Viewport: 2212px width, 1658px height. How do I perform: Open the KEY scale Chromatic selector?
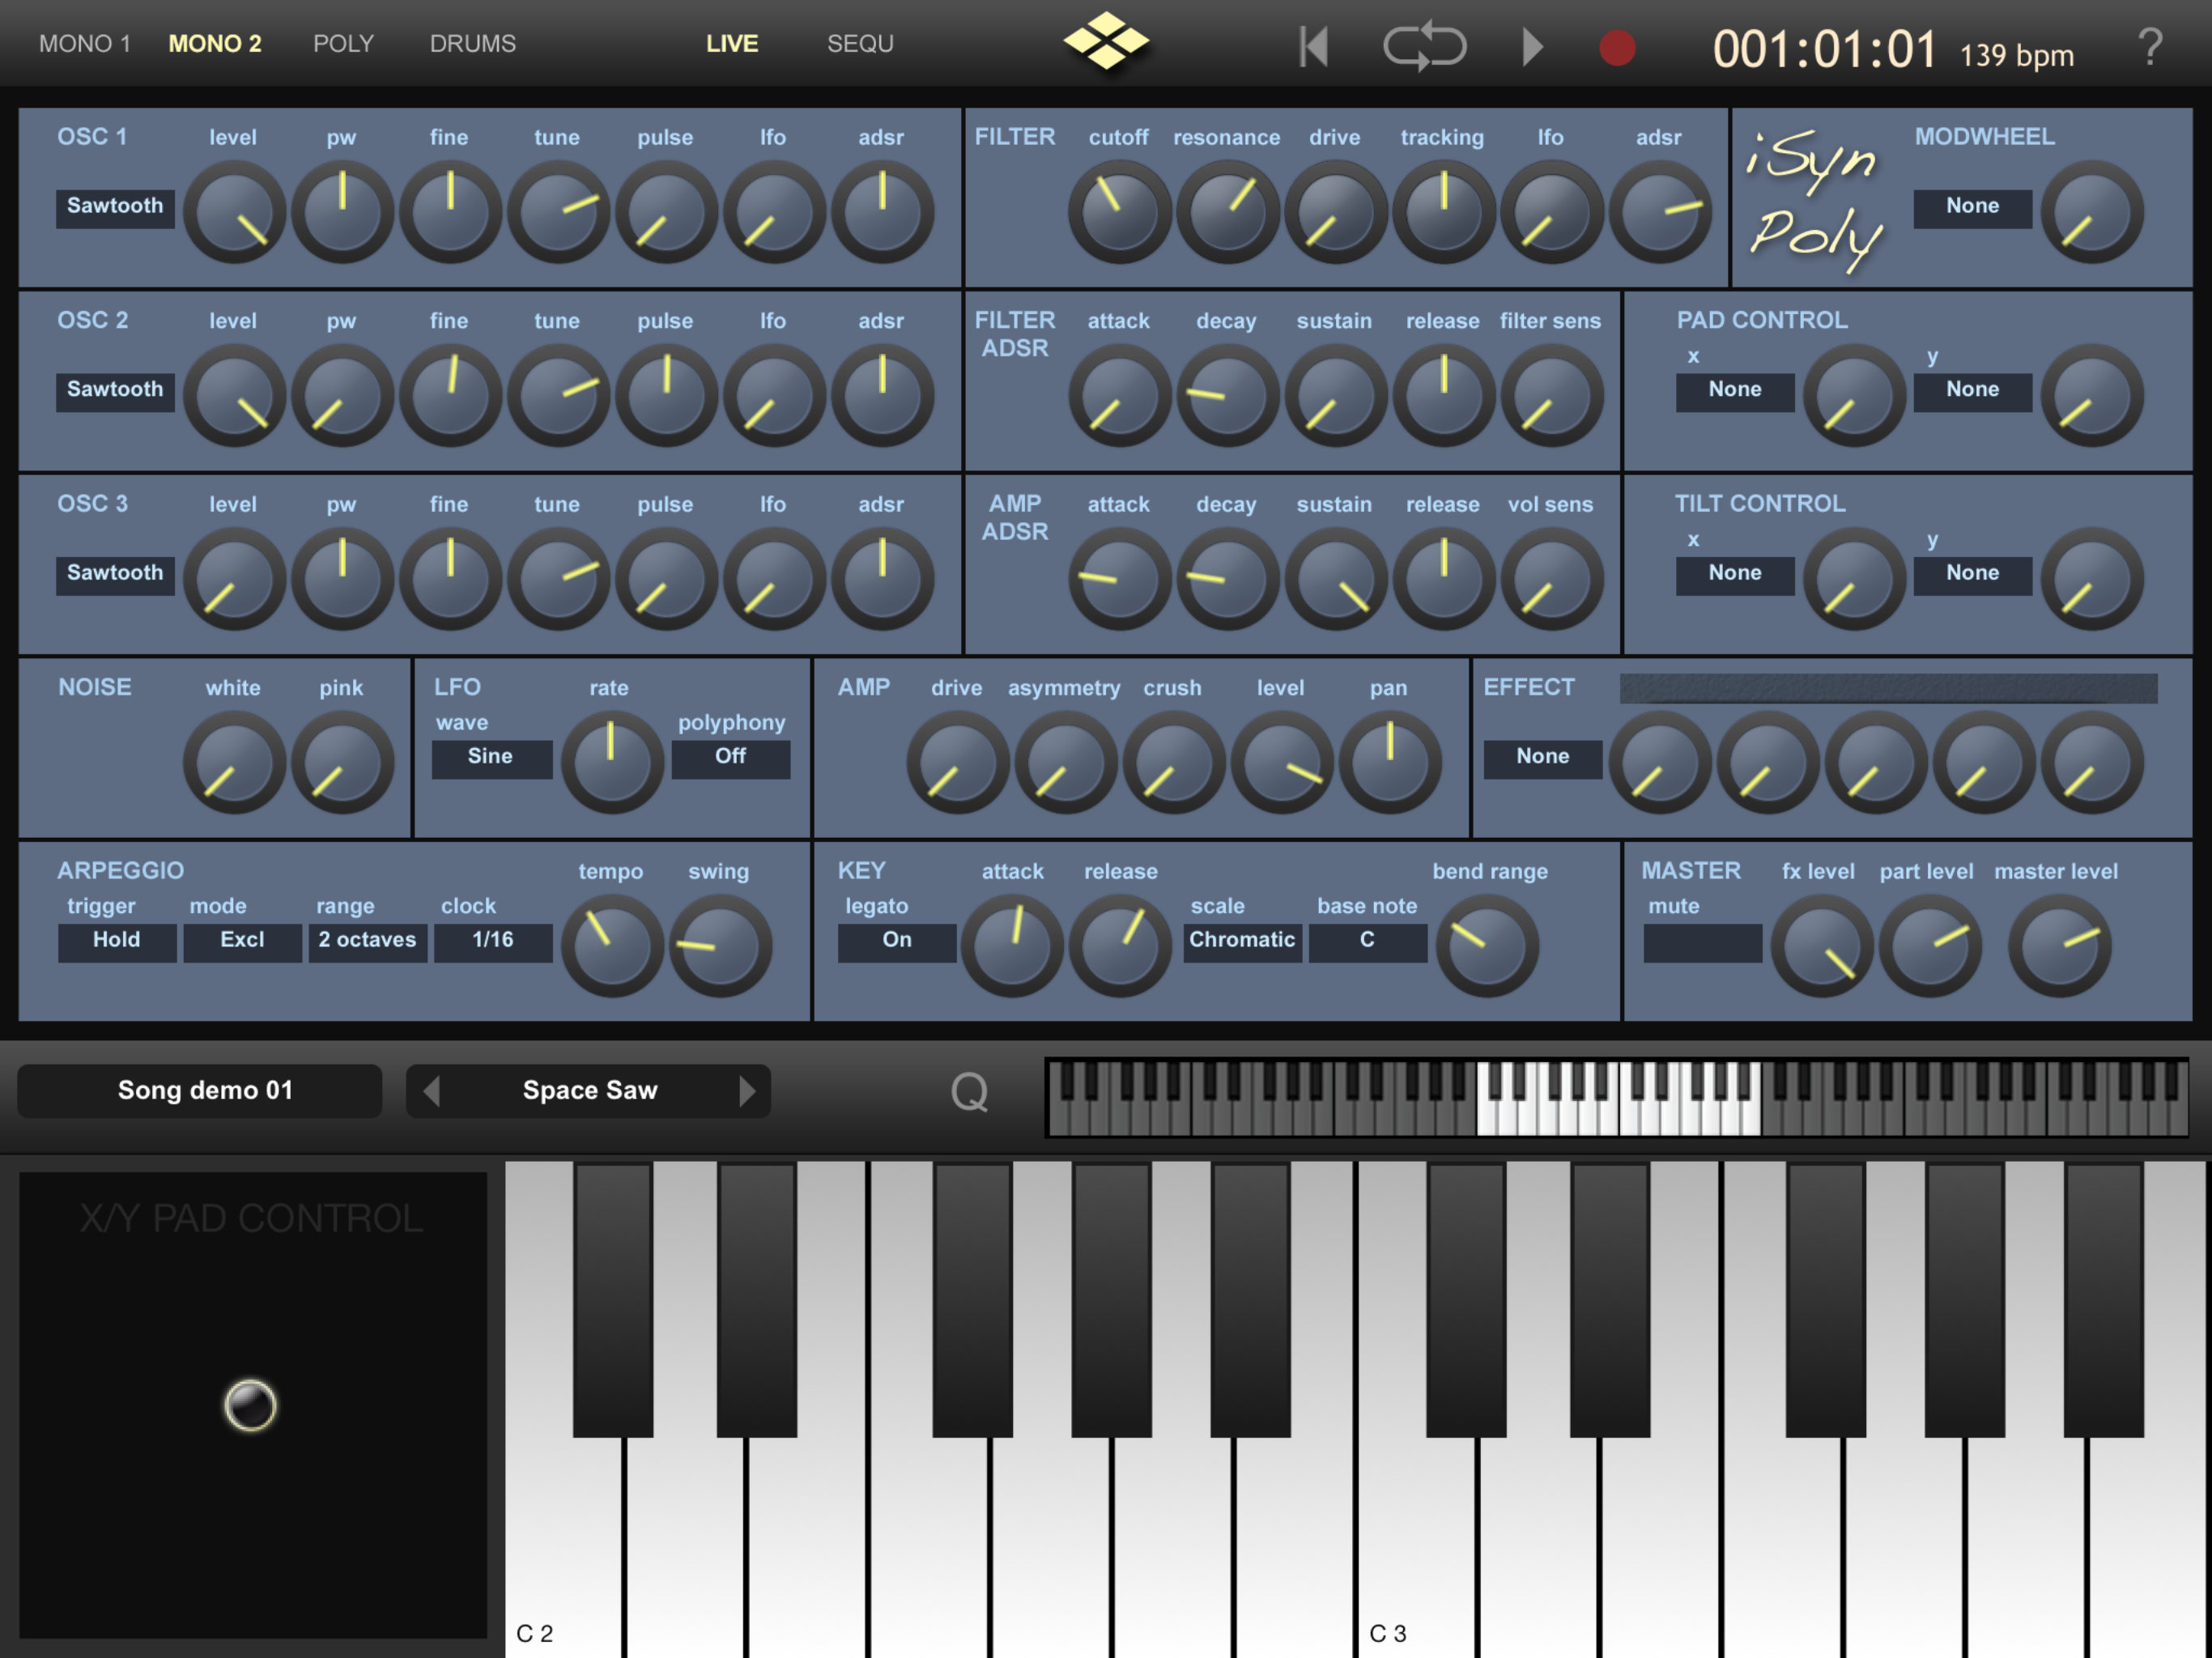(x=1242, y=940)
